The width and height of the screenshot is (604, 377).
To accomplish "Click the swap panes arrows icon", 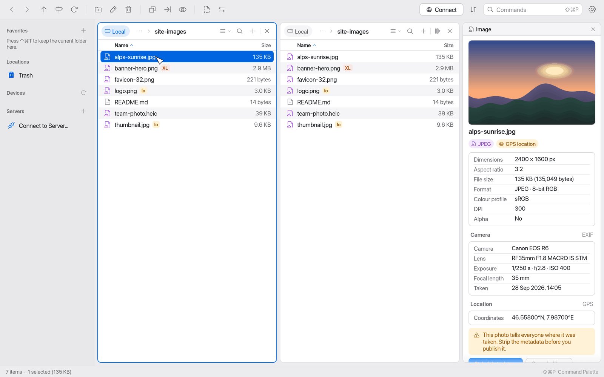I will [x=222, y=9].
